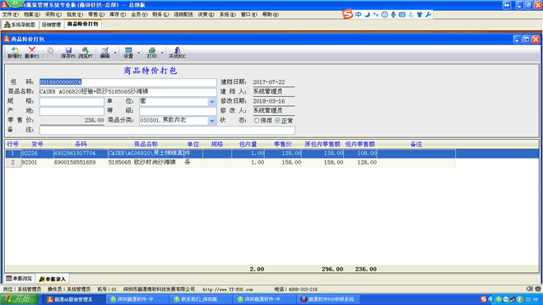543x305 pixels.
Task: Open the 单位 unit dropdown
Action: coord(211,102)
